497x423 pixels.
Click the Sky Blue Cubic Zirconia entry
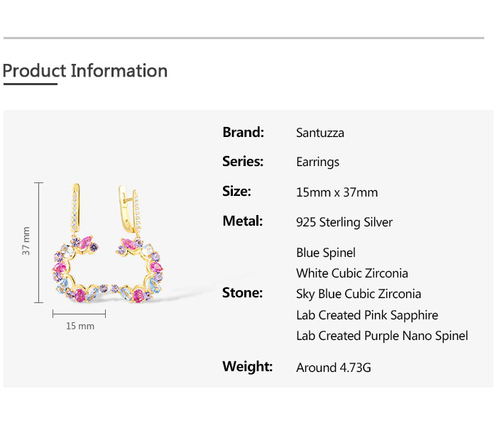coord(359,294)
